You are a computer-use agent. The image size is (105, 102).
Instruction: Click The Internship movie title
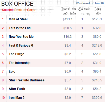click(19, 63)
